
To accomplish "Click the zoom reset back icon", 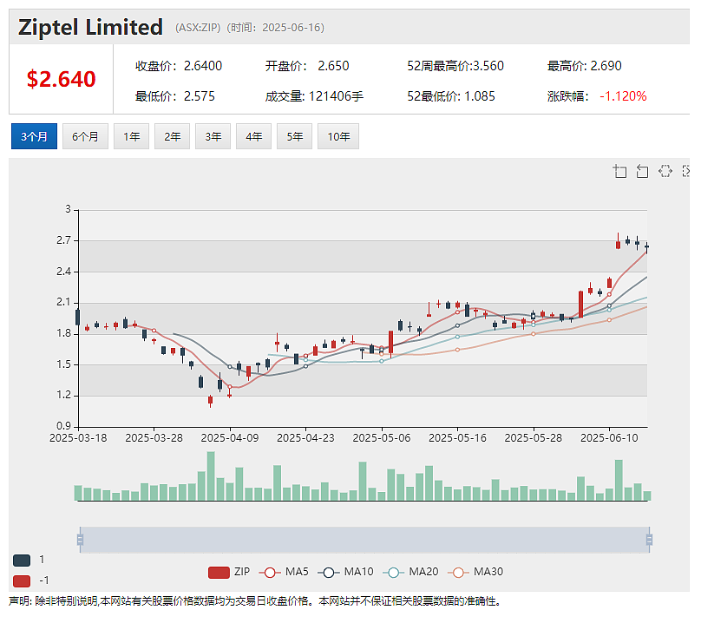I will click(x=642, y=171).
